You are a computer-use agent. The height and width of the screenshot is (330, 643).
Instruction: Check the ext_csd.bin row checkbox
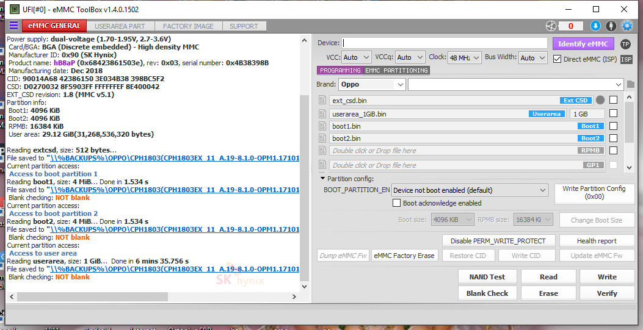(x=613, y=100)
